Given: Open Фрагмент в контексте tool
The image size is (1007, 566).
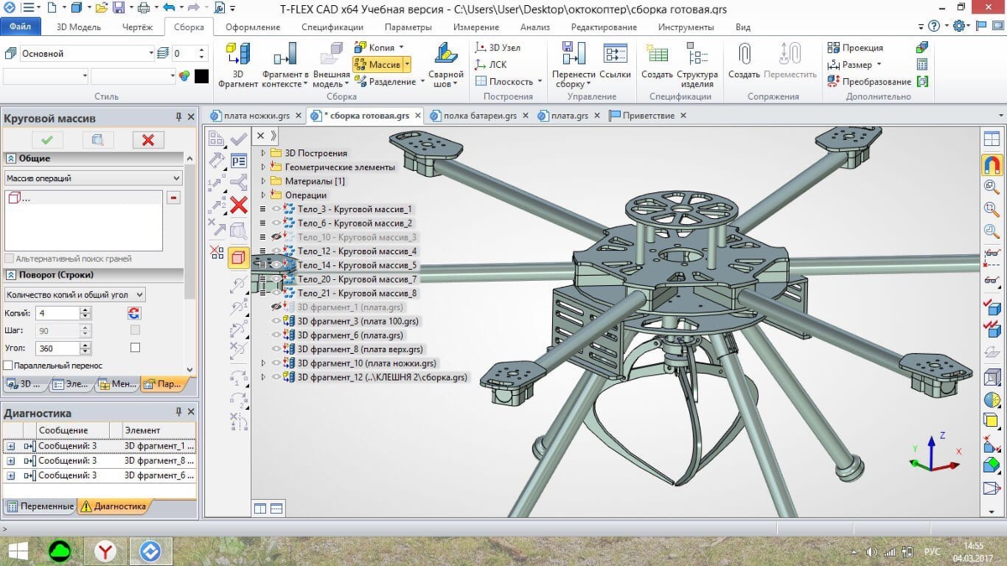Looking at the screenshot, I should [x=284, y=65].
